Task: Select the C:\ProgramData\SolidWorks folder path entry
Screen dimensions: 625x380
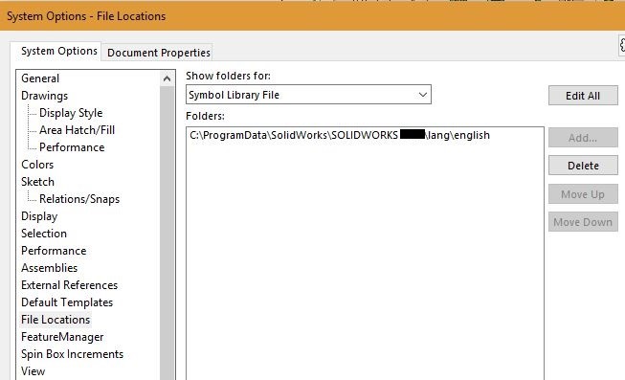Action: [340, 135]
